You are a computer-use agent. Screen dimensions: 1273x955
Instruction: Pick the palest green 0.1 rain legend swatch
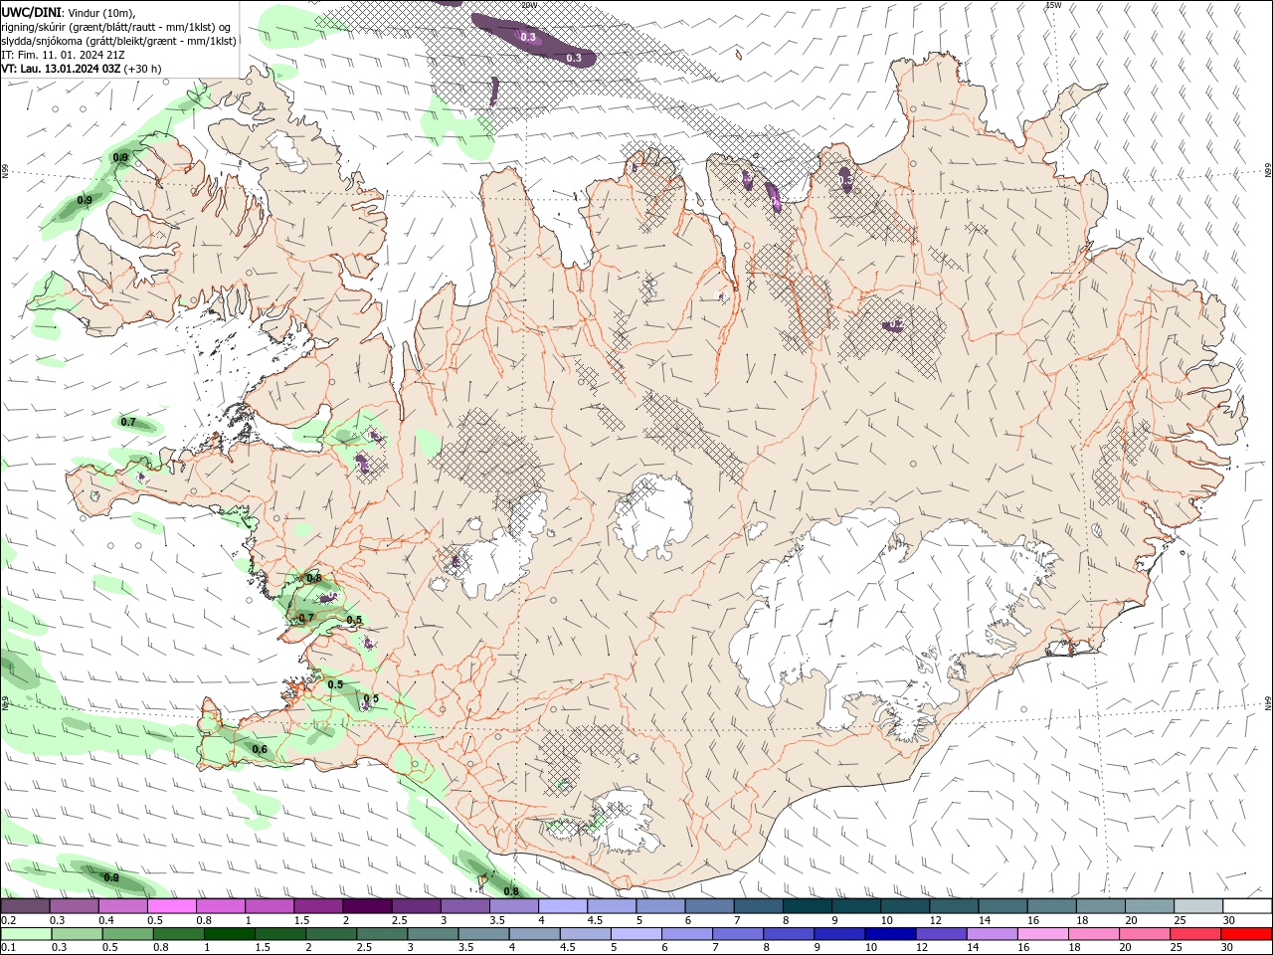click(x=26, y=934)
